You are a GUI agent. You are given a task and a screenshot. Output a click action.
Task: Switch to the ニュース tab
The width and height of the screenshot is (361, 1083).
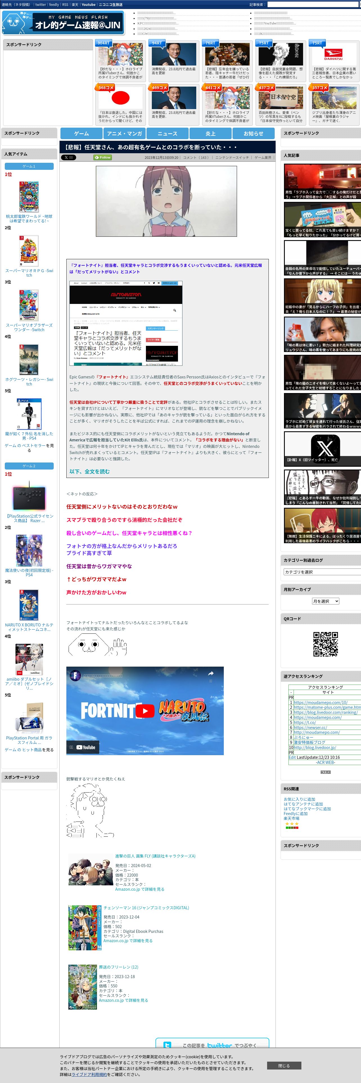[167, 133]
